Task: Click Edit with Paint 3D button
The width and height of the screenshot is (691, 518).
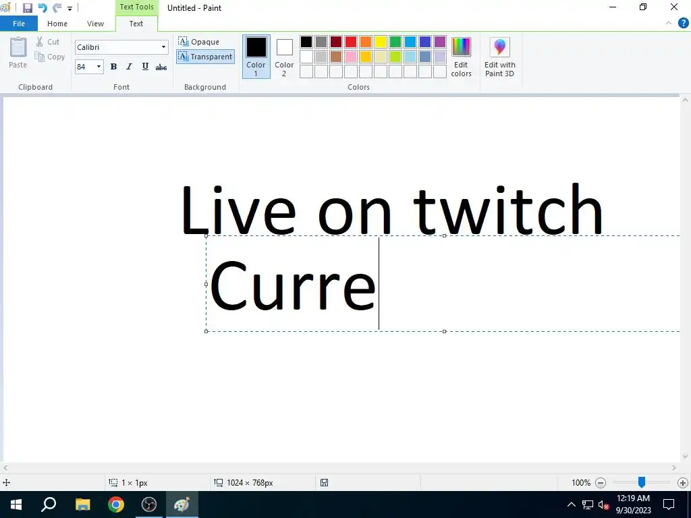Action: coord(500,57)
